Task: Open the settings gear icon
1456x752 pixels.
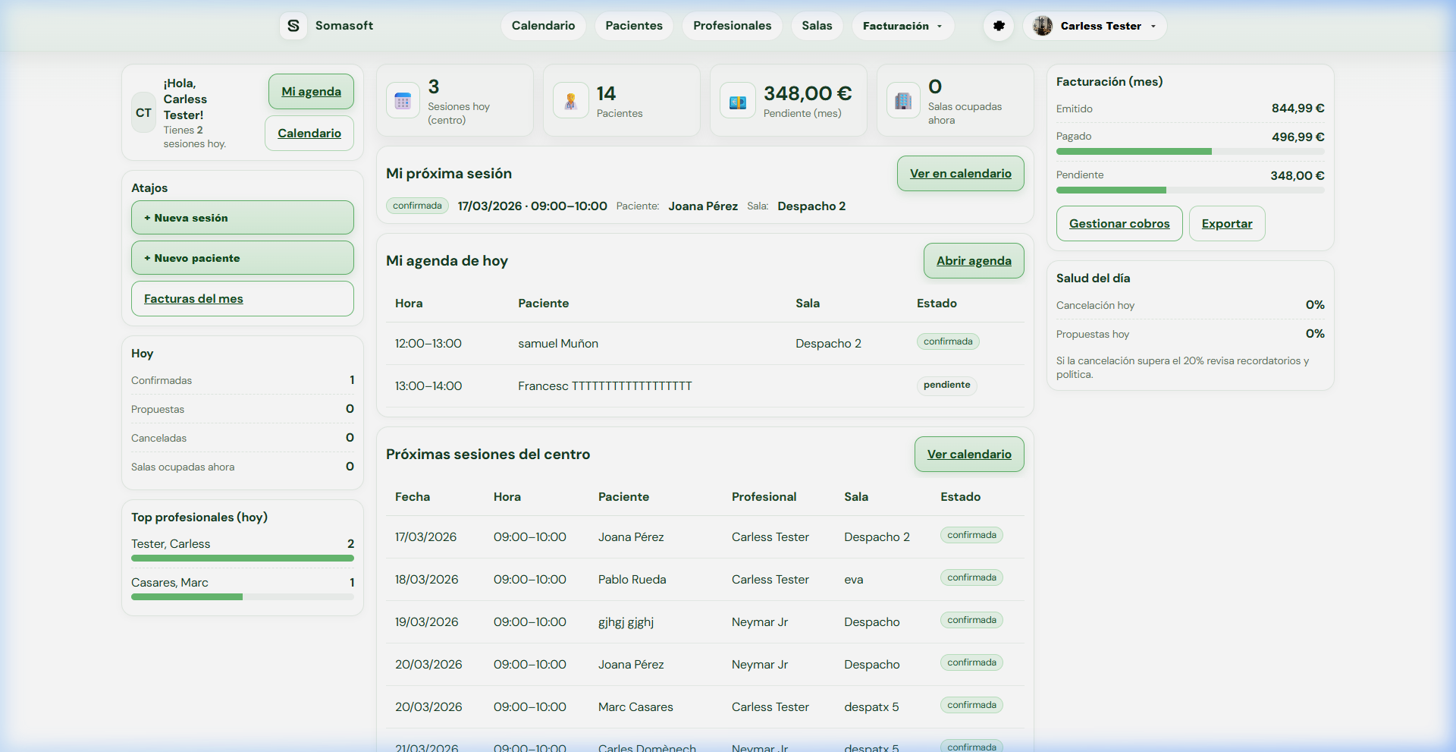Action: [x=998, y=25]
